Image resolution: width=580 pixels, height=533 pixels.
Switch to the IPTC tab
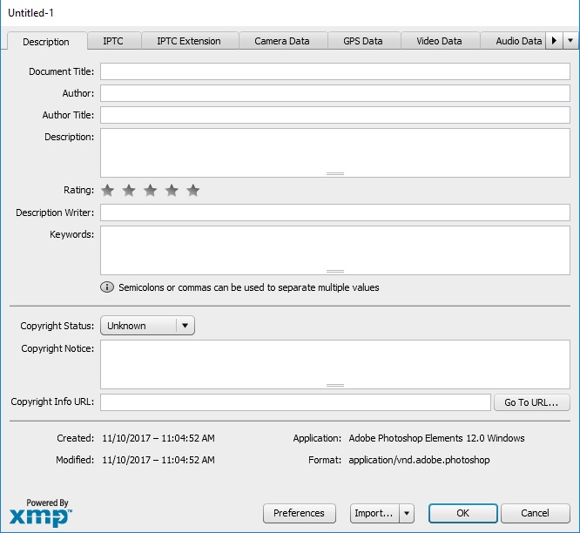pyautogui.click(x=113, y=41)
